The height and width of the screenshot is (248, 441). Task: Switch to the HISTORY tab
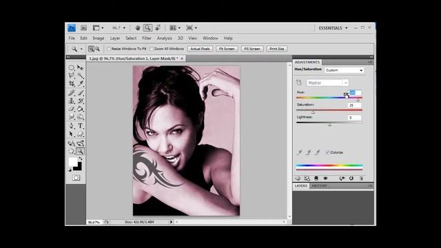(319, 186)
